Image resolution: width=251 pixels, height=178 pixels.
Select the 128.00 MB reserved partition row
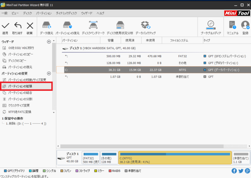154,63
